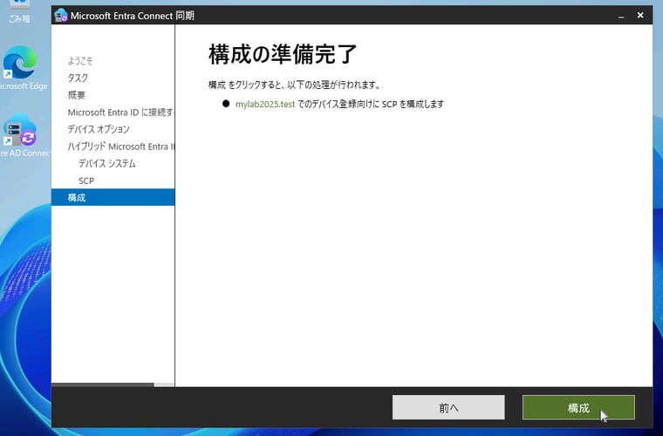
Task: Select SCP sub-step in sidebar
Action: pyautogui.click(x=86, y=181)
